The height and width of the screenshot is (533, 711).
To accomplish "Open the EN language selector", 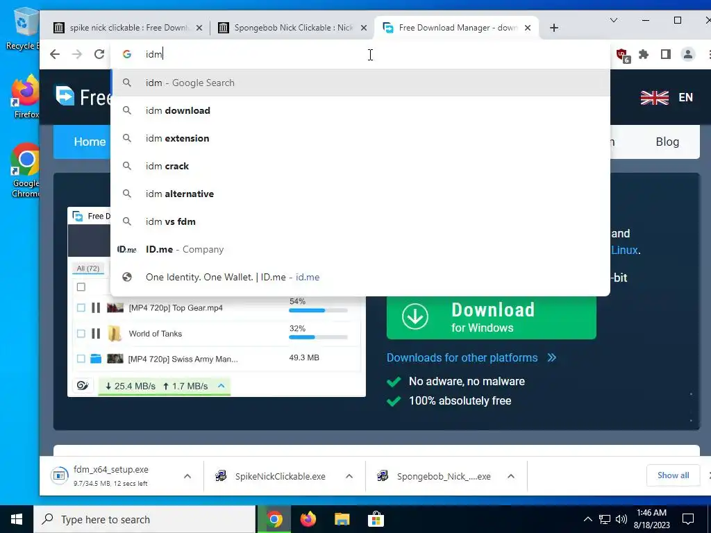I will pos(685,97).
